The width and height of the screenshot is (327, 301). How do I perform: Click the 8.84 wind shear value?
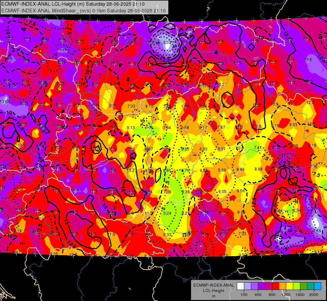pyautogui.click(x=167, y=171)
